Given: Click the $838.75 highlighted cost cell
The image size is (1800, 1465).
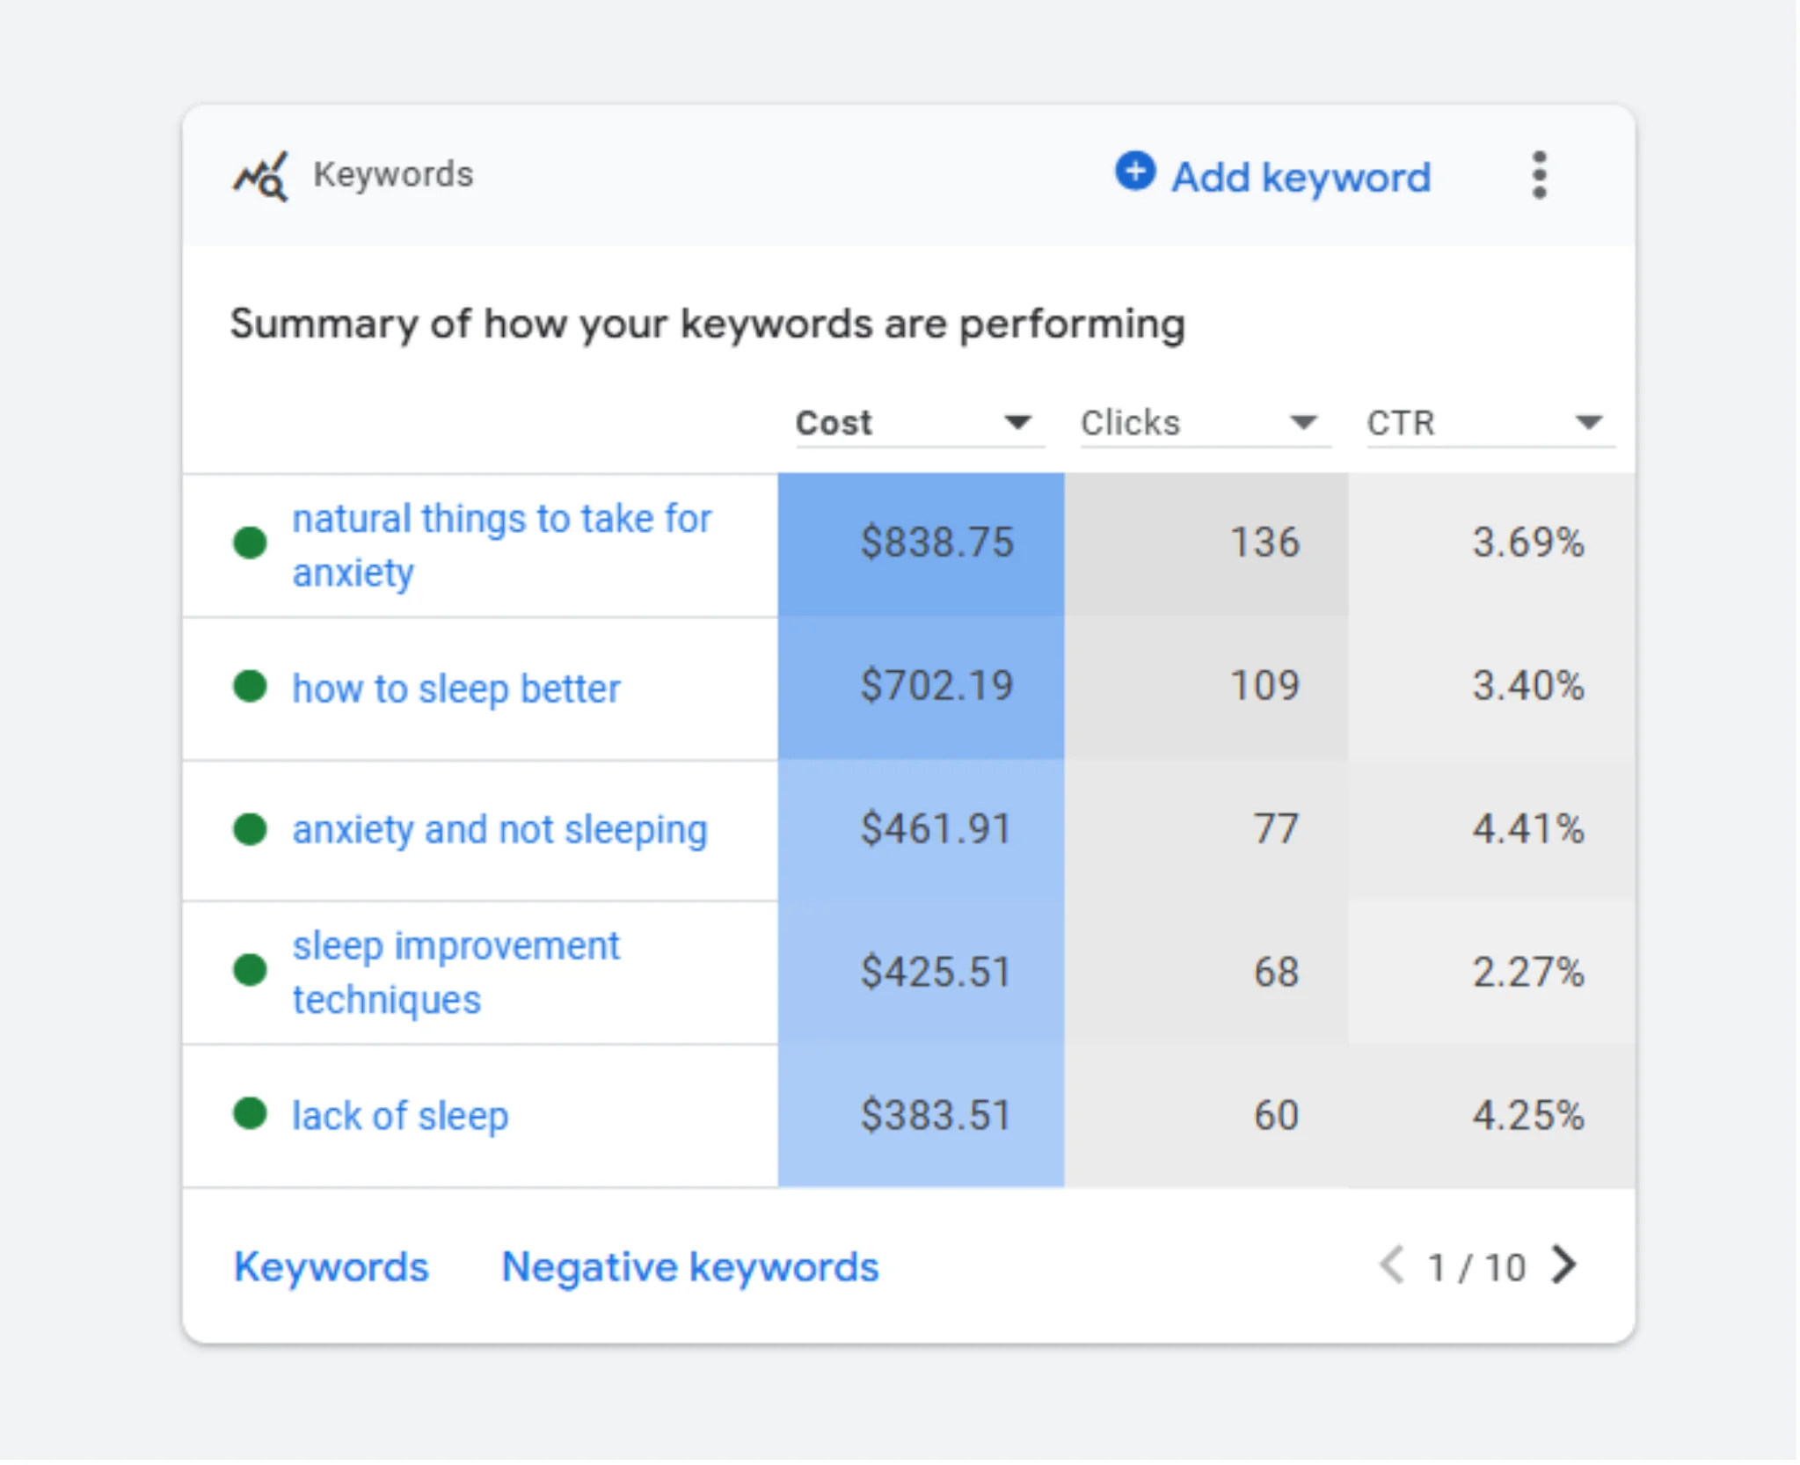Looking at the screenshot, I should tap(936, 543).
